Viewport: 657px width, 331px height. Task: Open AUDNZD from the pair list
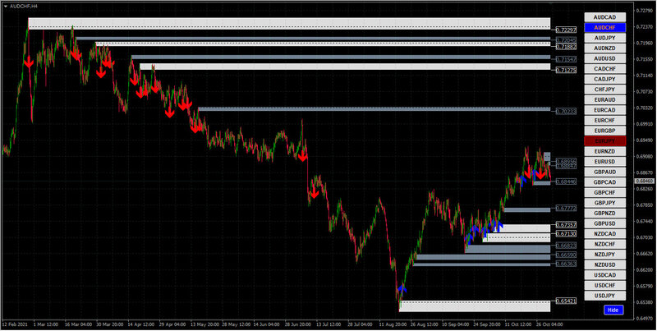coord(605,48)
